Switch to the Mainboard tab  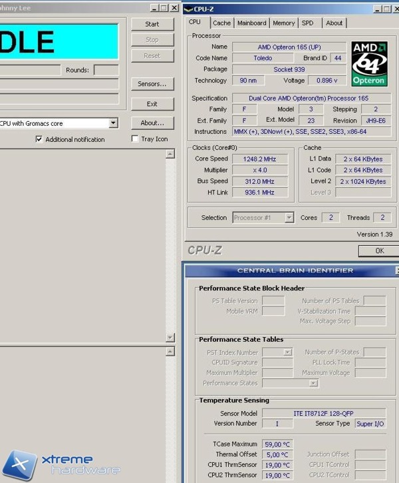251,23
